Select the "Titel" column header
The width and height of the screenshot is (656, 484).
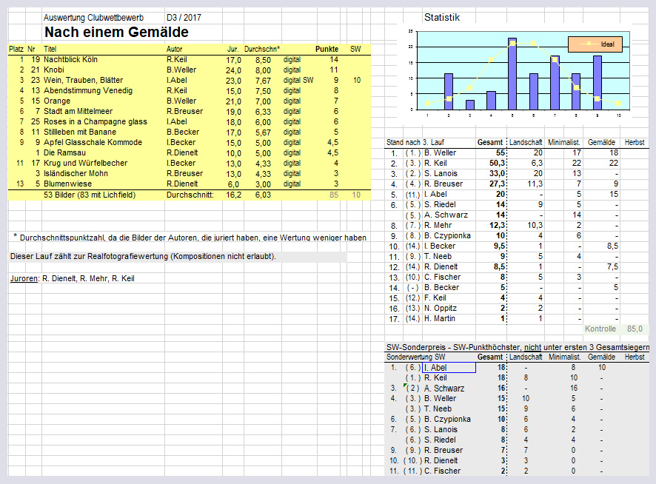pos(50,49)
